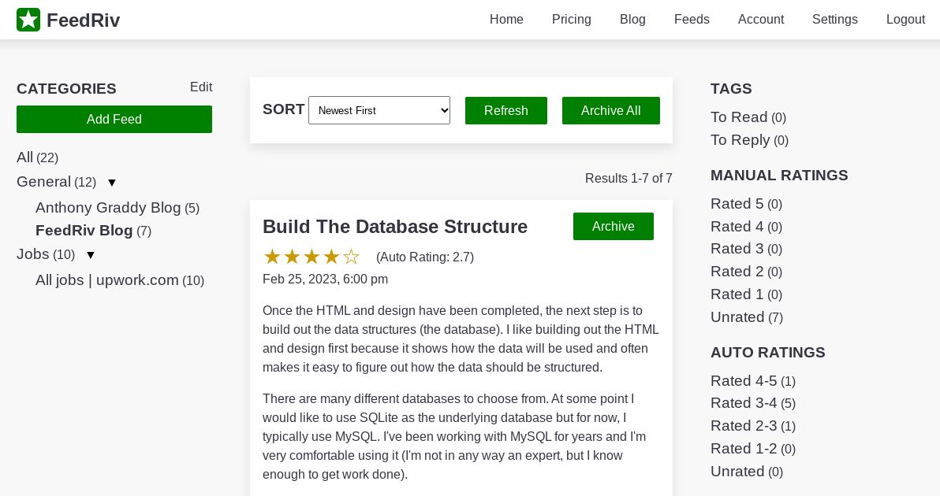The image size is (940, 496).
Task: Open the Settings navigation link
Action: pyautogui.click(x=834, y=20)
